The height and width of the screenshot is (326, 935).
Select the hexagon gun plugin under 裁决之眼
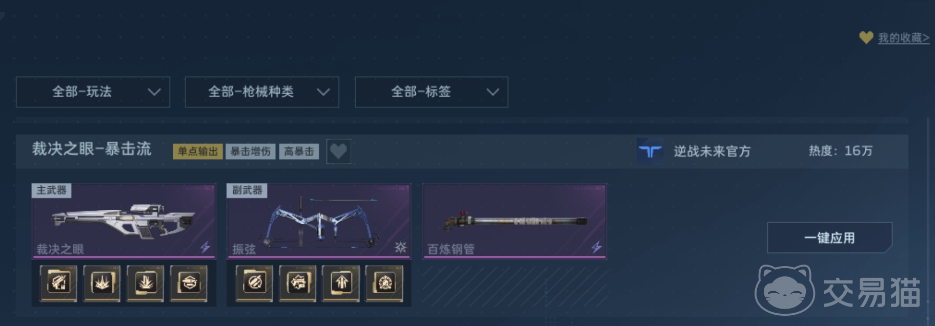click(x=189, y=282)
